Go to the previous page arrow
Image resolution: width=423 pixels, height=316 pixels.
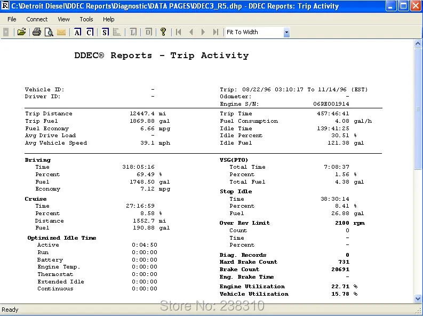coord(191,32)
